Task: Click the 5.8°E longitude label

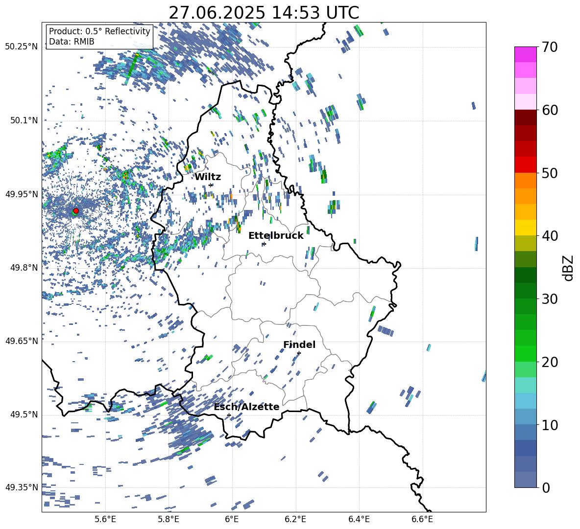Action: coord(169,519)
